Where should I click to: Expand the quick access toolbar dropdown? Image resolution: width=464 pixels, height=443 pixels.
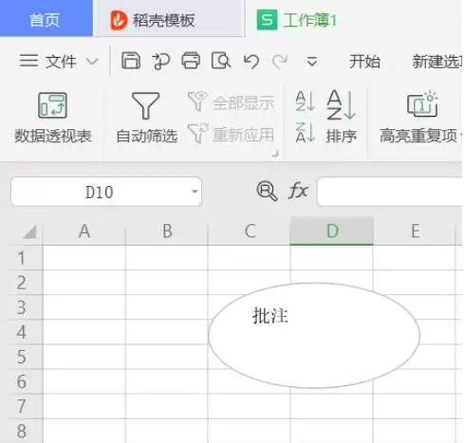pyautogui.click(x=312, y=62)
